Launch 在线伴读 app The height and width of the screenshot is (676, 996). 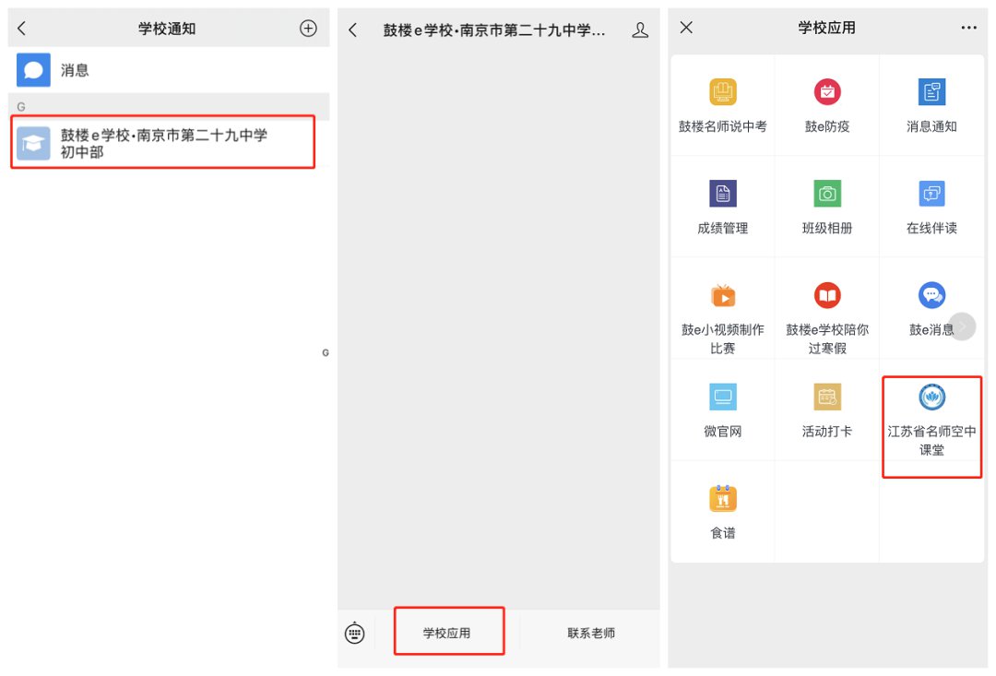[x=931, y=207]
